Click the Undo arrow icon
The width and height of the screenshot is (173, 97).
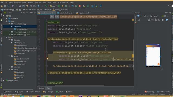tap(12, 6)
